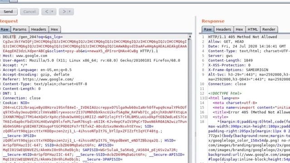Click the DELETE method in request line
This screenshot has width=290, height=163.
[10, 37]
